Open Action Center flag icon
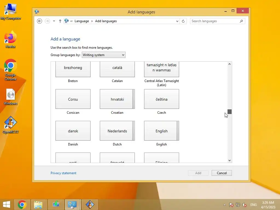Viewport: 280px width, 210px height. 231,205
